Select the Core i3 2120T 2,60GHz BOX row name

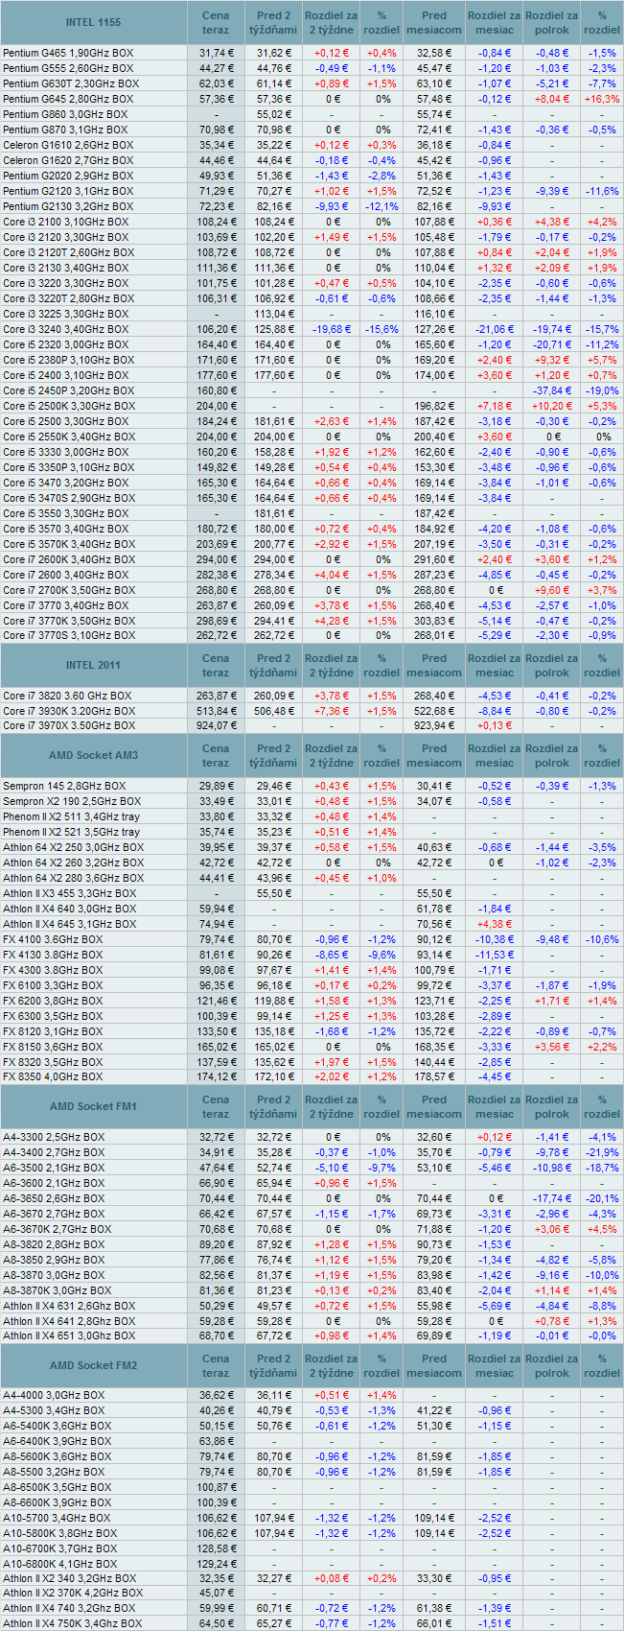pos(69,252)
